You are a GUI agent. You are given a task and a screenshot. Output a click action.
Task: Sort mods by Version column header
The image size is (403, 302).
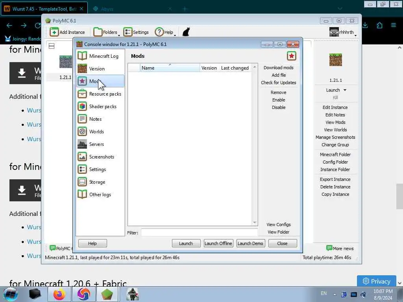pyautogui.click(x=209, y=68)
